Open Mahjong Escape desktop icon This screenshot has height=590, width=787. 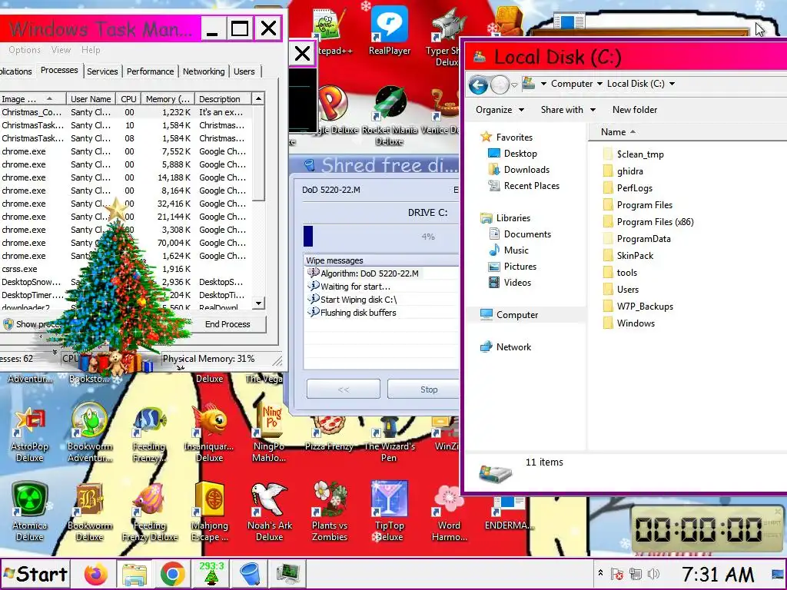pyautogui.click(x=209, y=512)
